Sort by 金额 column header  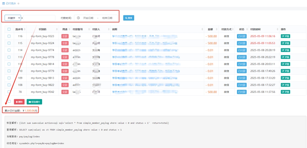tap(211, 29)
